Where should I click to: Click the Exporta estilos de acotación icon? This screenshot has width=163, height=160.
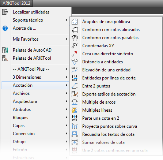(x=75, y=94)
